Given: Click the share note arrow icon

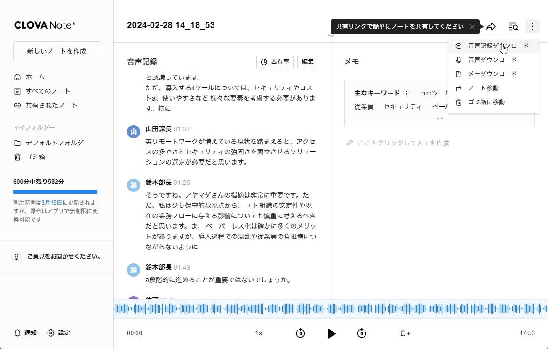Looking at the screenshot, I should click(x=491, y=26).
